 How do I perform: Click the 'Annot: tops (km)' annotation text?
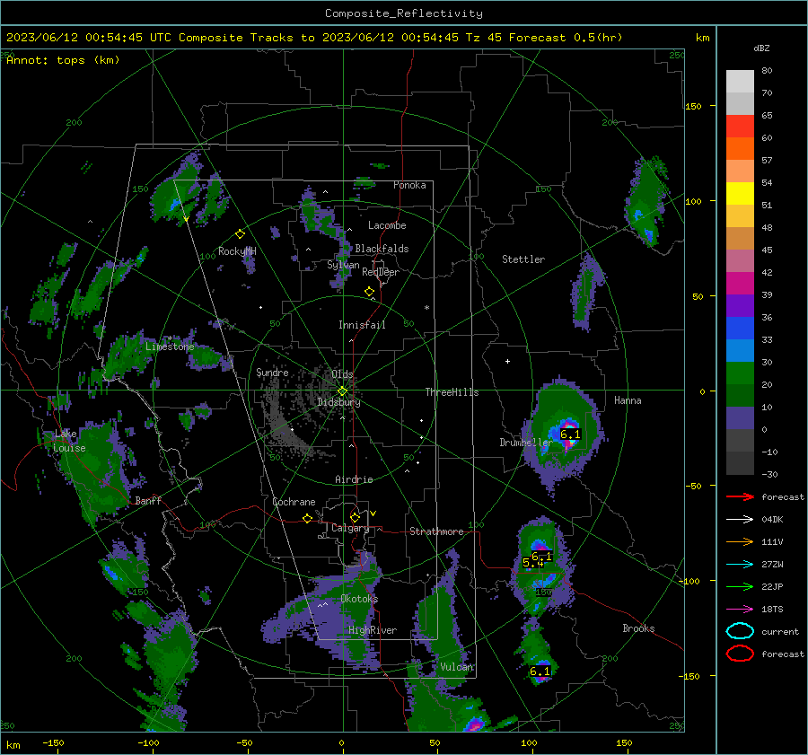(63, 60)
